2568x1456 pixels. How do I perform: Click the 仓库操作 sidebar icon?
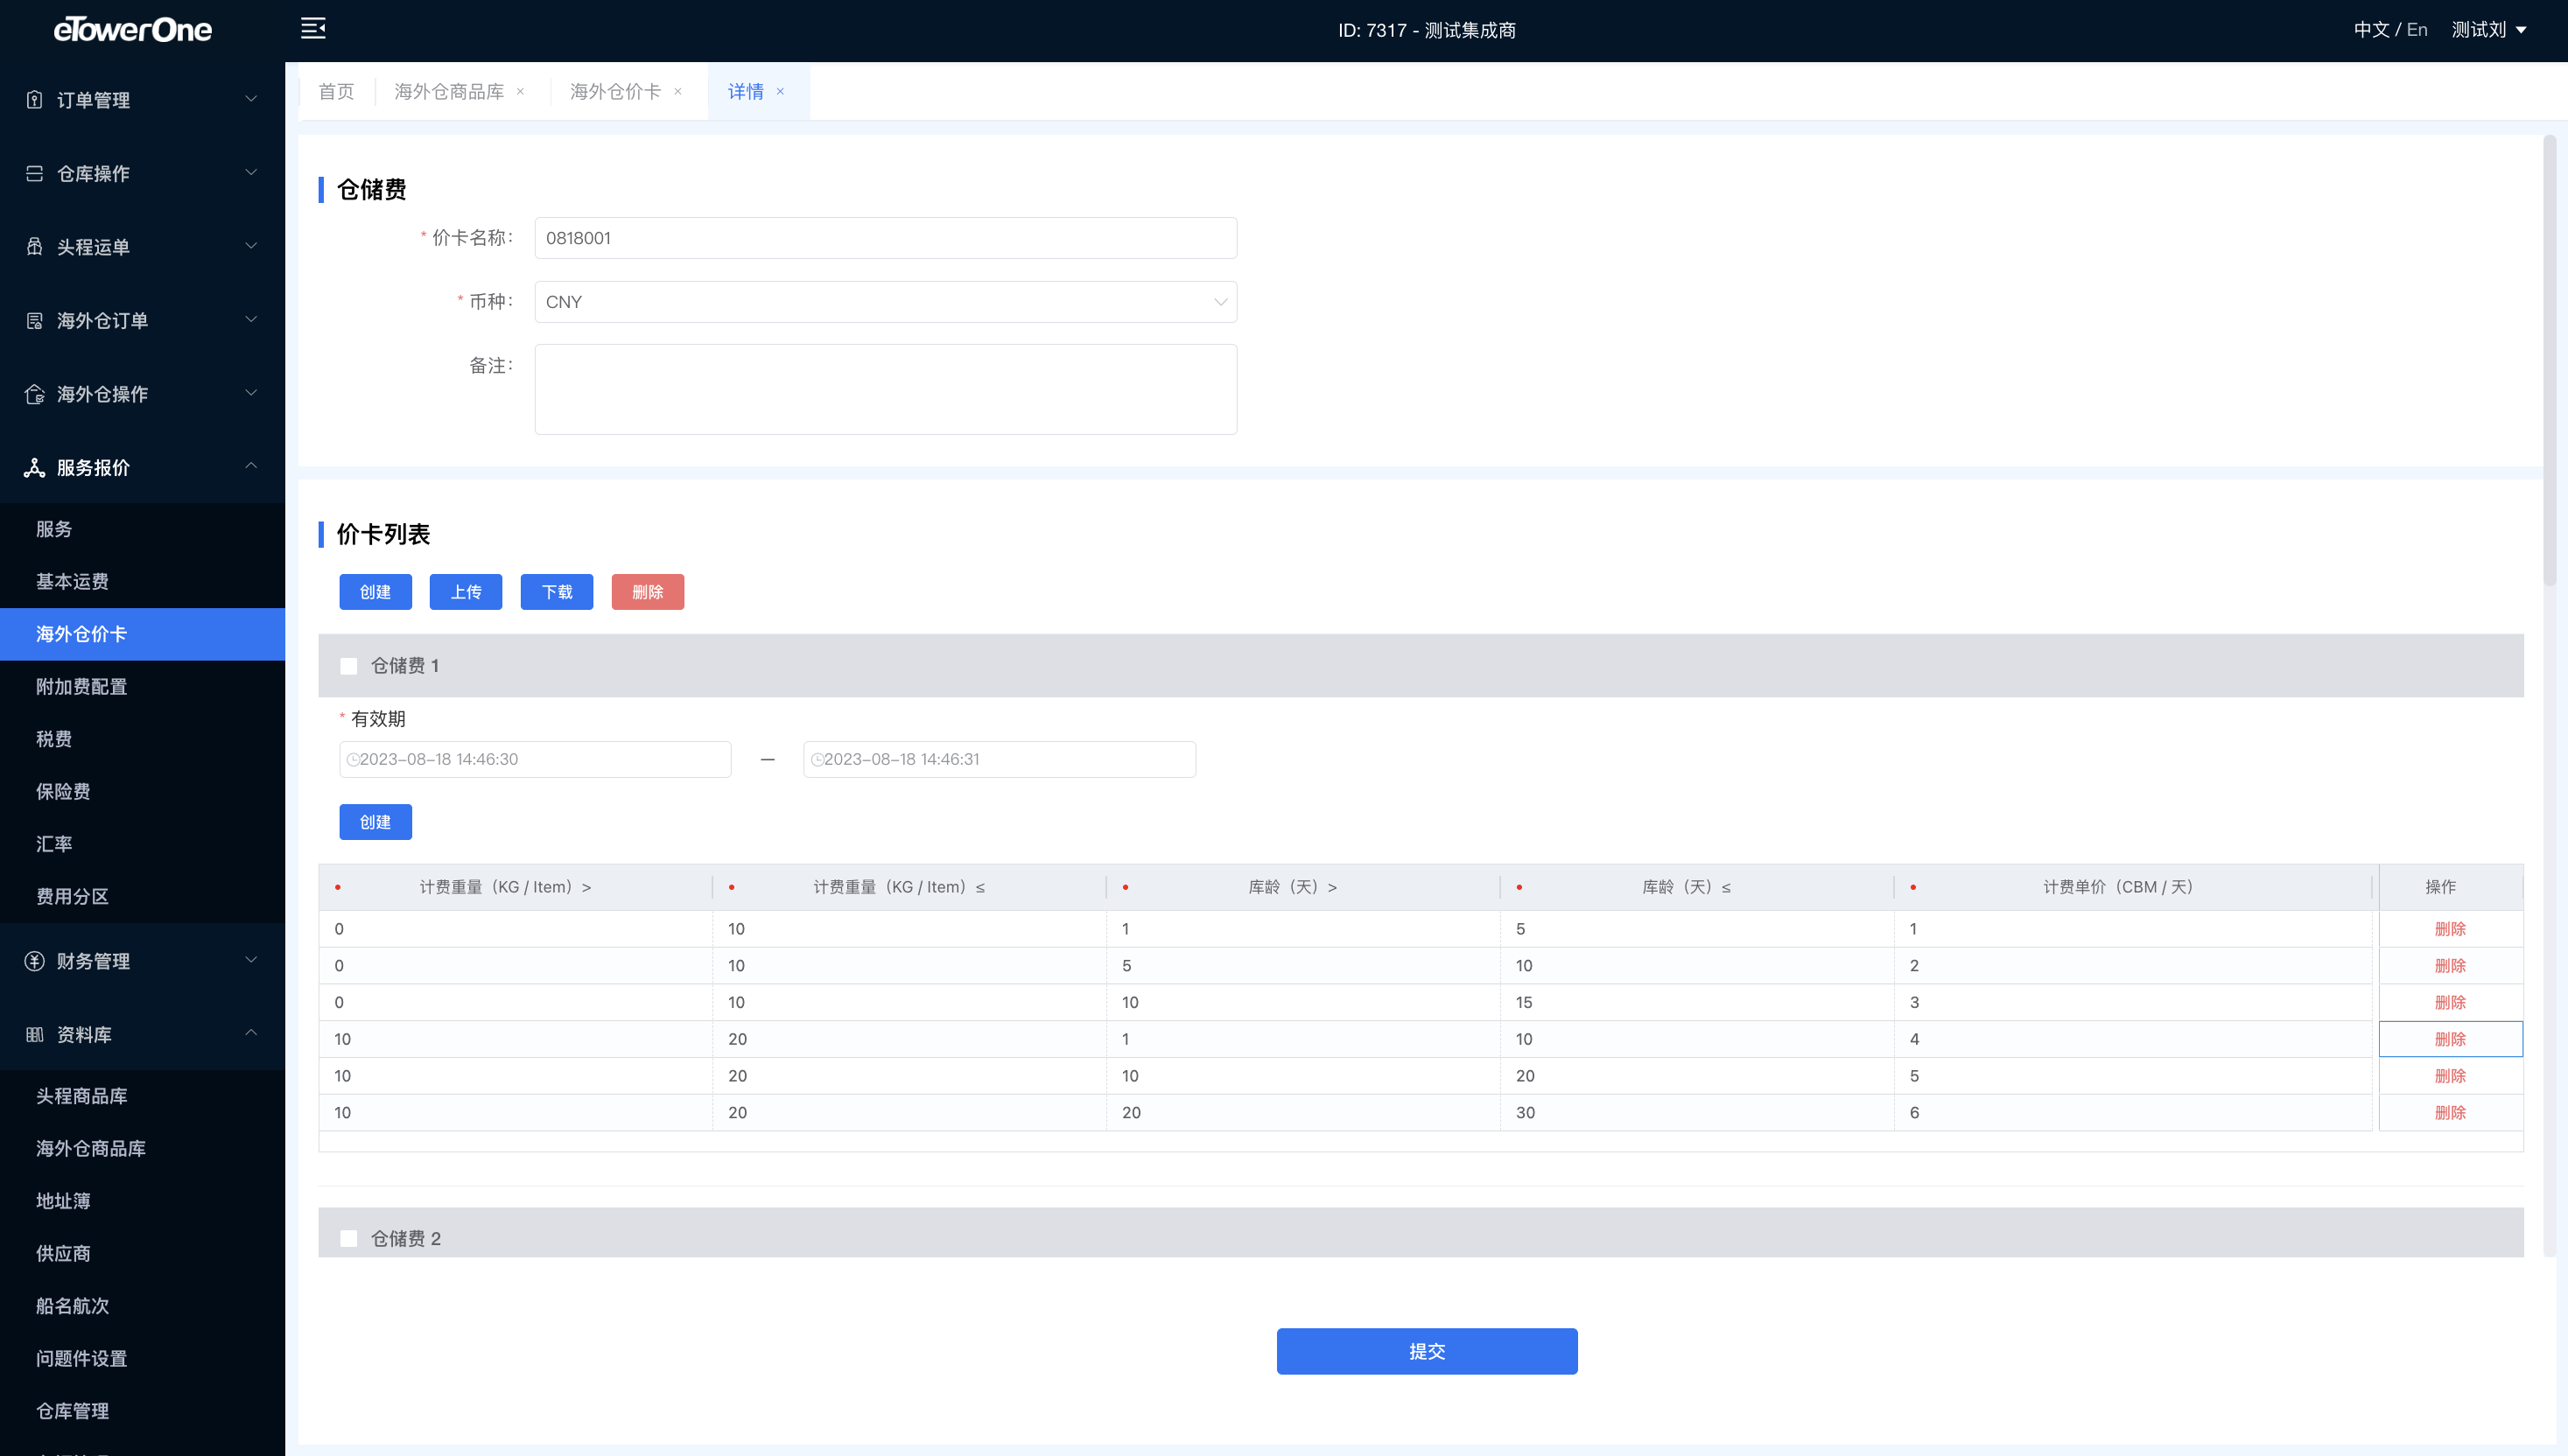[x=34, y=173]
